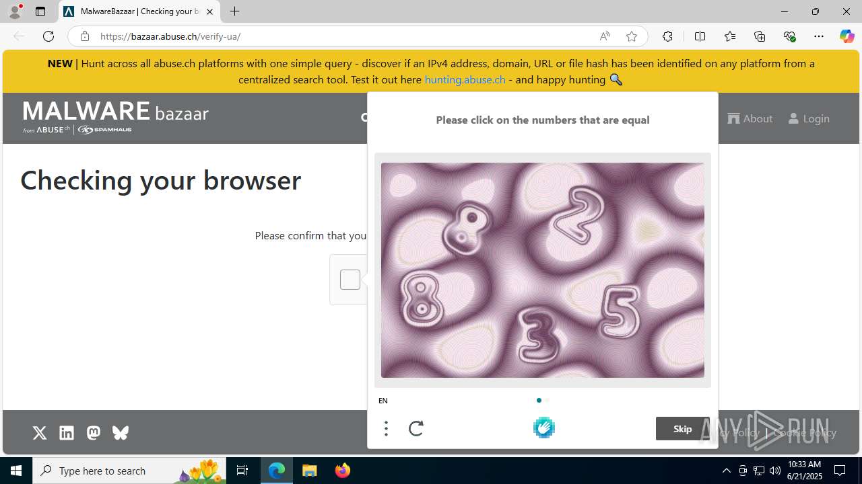Viewport: 862px width, 484px height.
Task: Select the number 3 in captcha
Action: click(539, 335)
